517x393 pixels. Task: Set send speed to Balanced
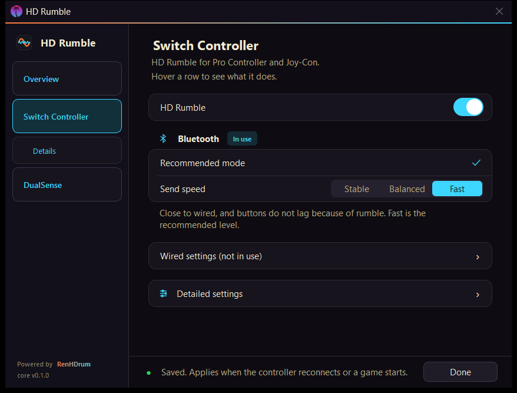407,189
